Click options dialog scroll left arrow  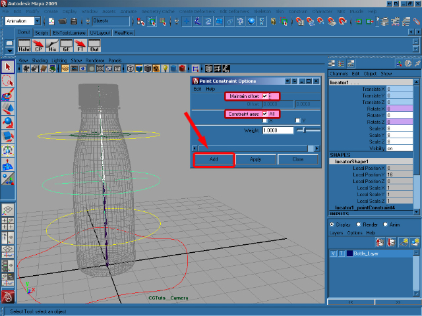195,148
